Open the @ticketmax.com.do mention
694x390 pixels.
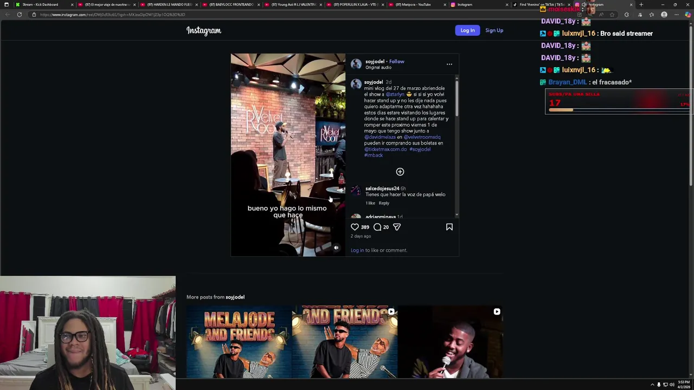tap(385, 149)
